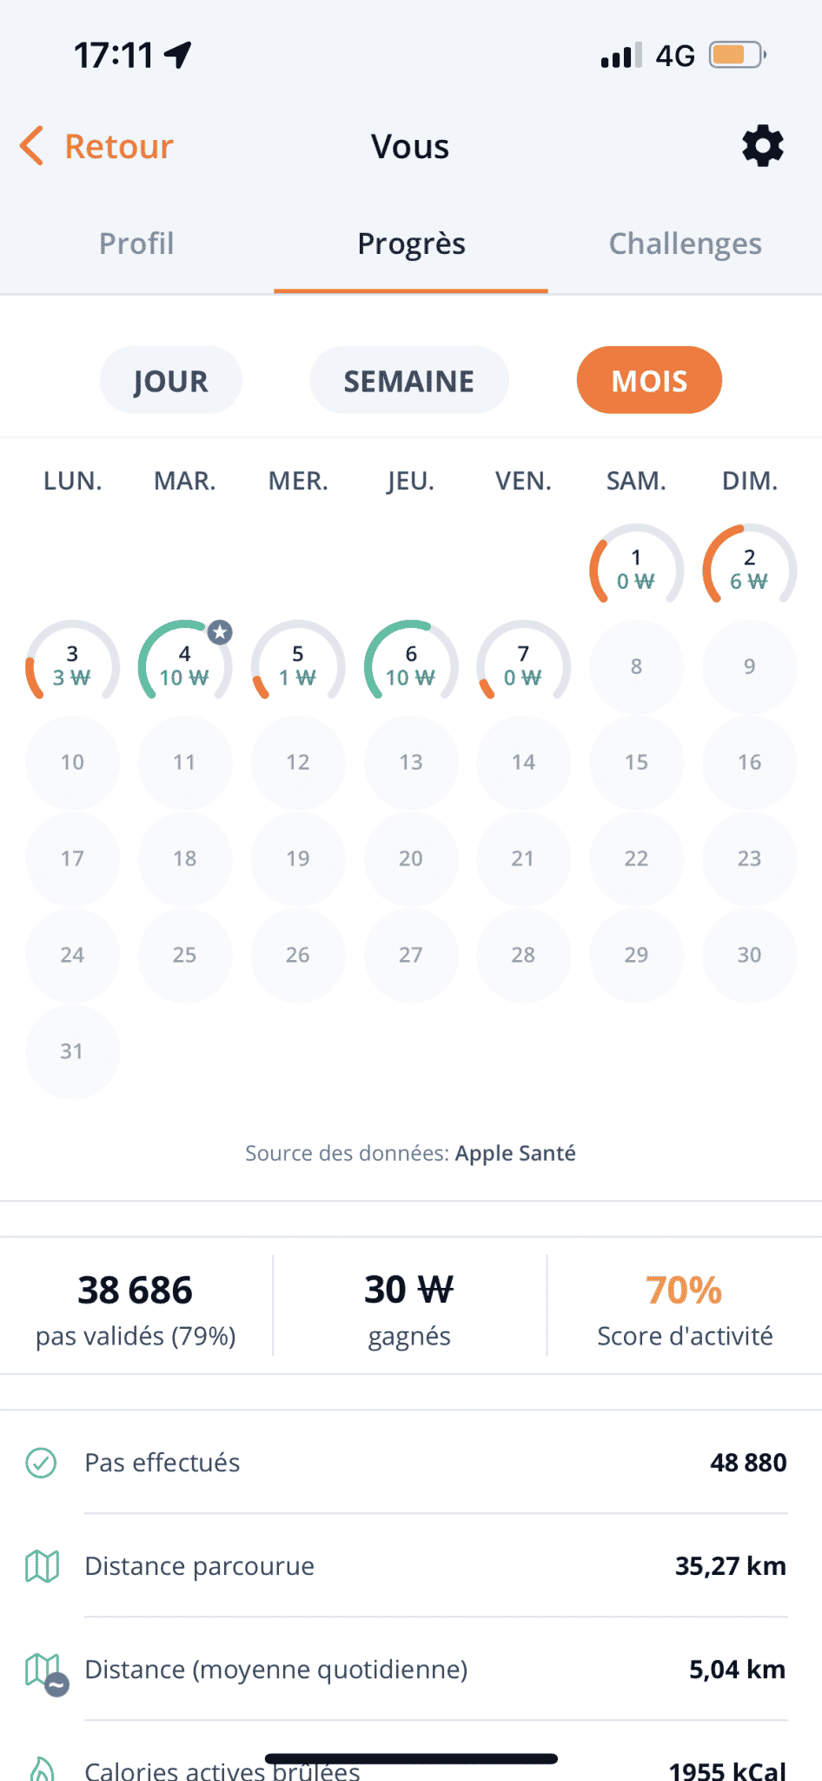Viewport: 822px width, 1781px height.
Task: Tap the flame icon for calories burned
Action: pyautogui.click(x=41, y=1769)
